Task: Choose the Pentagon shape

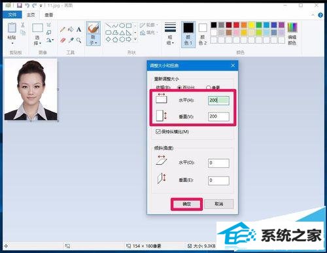Action: [115, 39]
